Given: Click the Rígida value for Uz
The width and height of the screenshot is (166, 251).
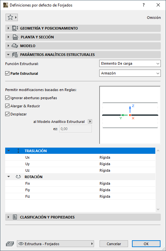Looking at the screenshot, I should (x=105, y=170).
